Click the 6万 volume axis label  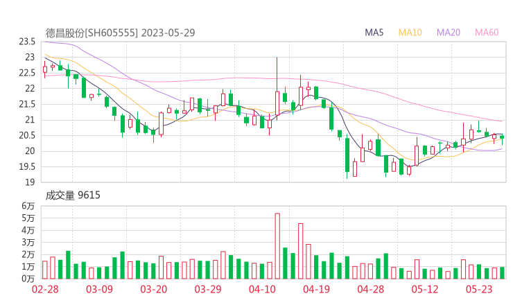(28, 206)
